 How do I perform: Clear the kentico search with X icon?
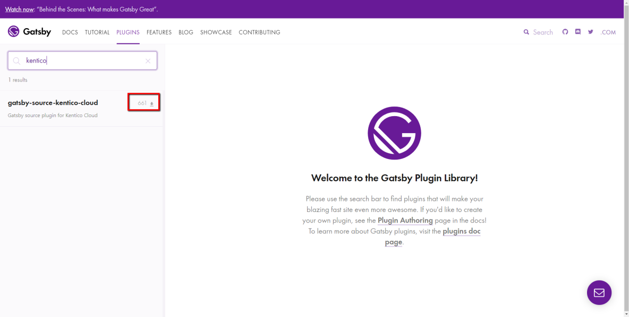[148, 61]
